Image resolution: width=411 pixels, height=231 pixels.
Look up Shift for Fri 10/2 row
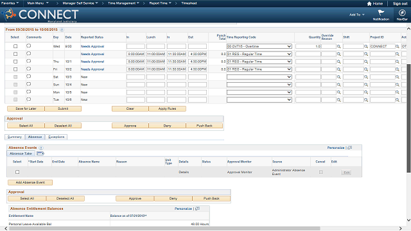pyautogui.click(x=366, y=69)
